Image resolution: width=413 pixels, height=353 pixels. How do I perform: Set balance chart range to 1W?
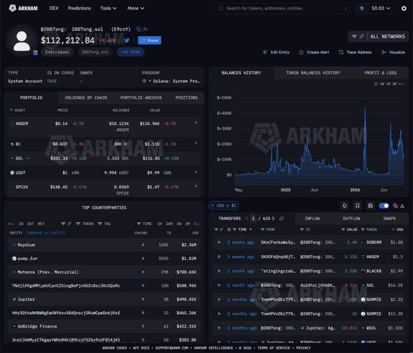click(x=382, y=84)
